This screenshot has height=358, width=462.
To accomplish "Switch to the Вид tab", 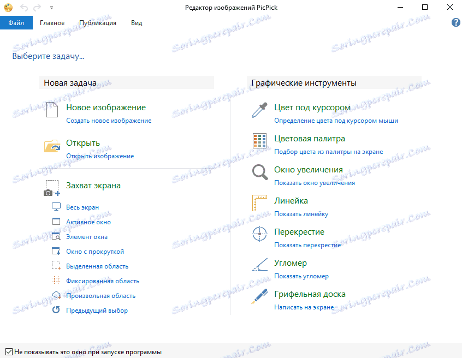I will tap(137, 23).
